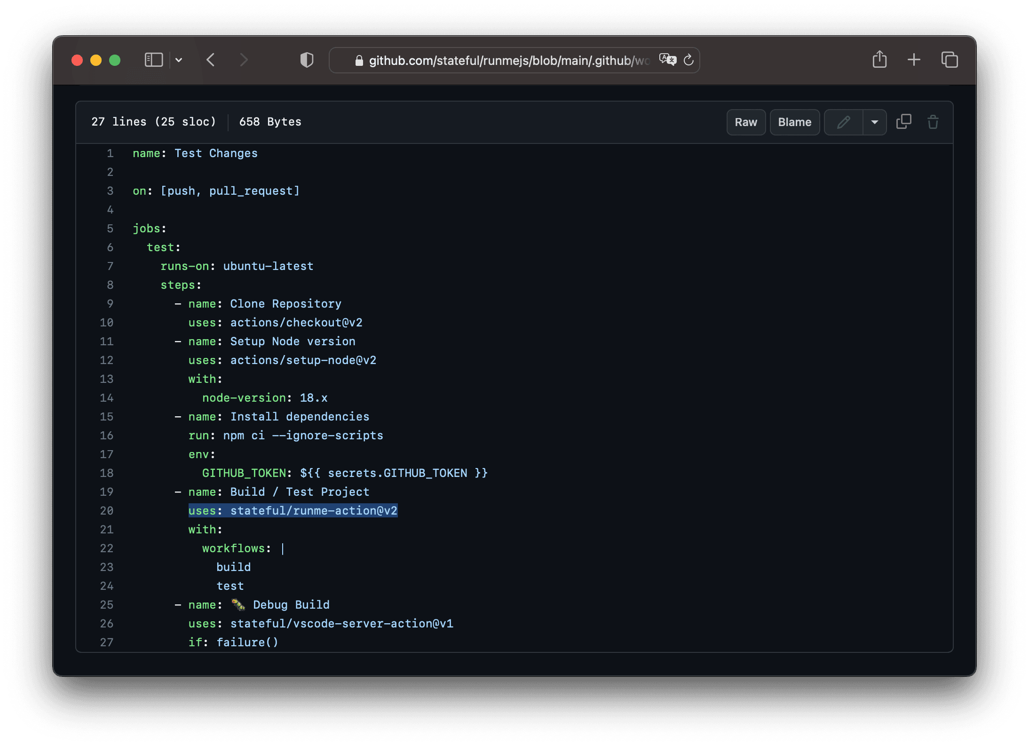Screen dimensions: 1029x746
Task: Click 'npm ci --ignore-scripts' command
Action: click(x=303, y=436)
